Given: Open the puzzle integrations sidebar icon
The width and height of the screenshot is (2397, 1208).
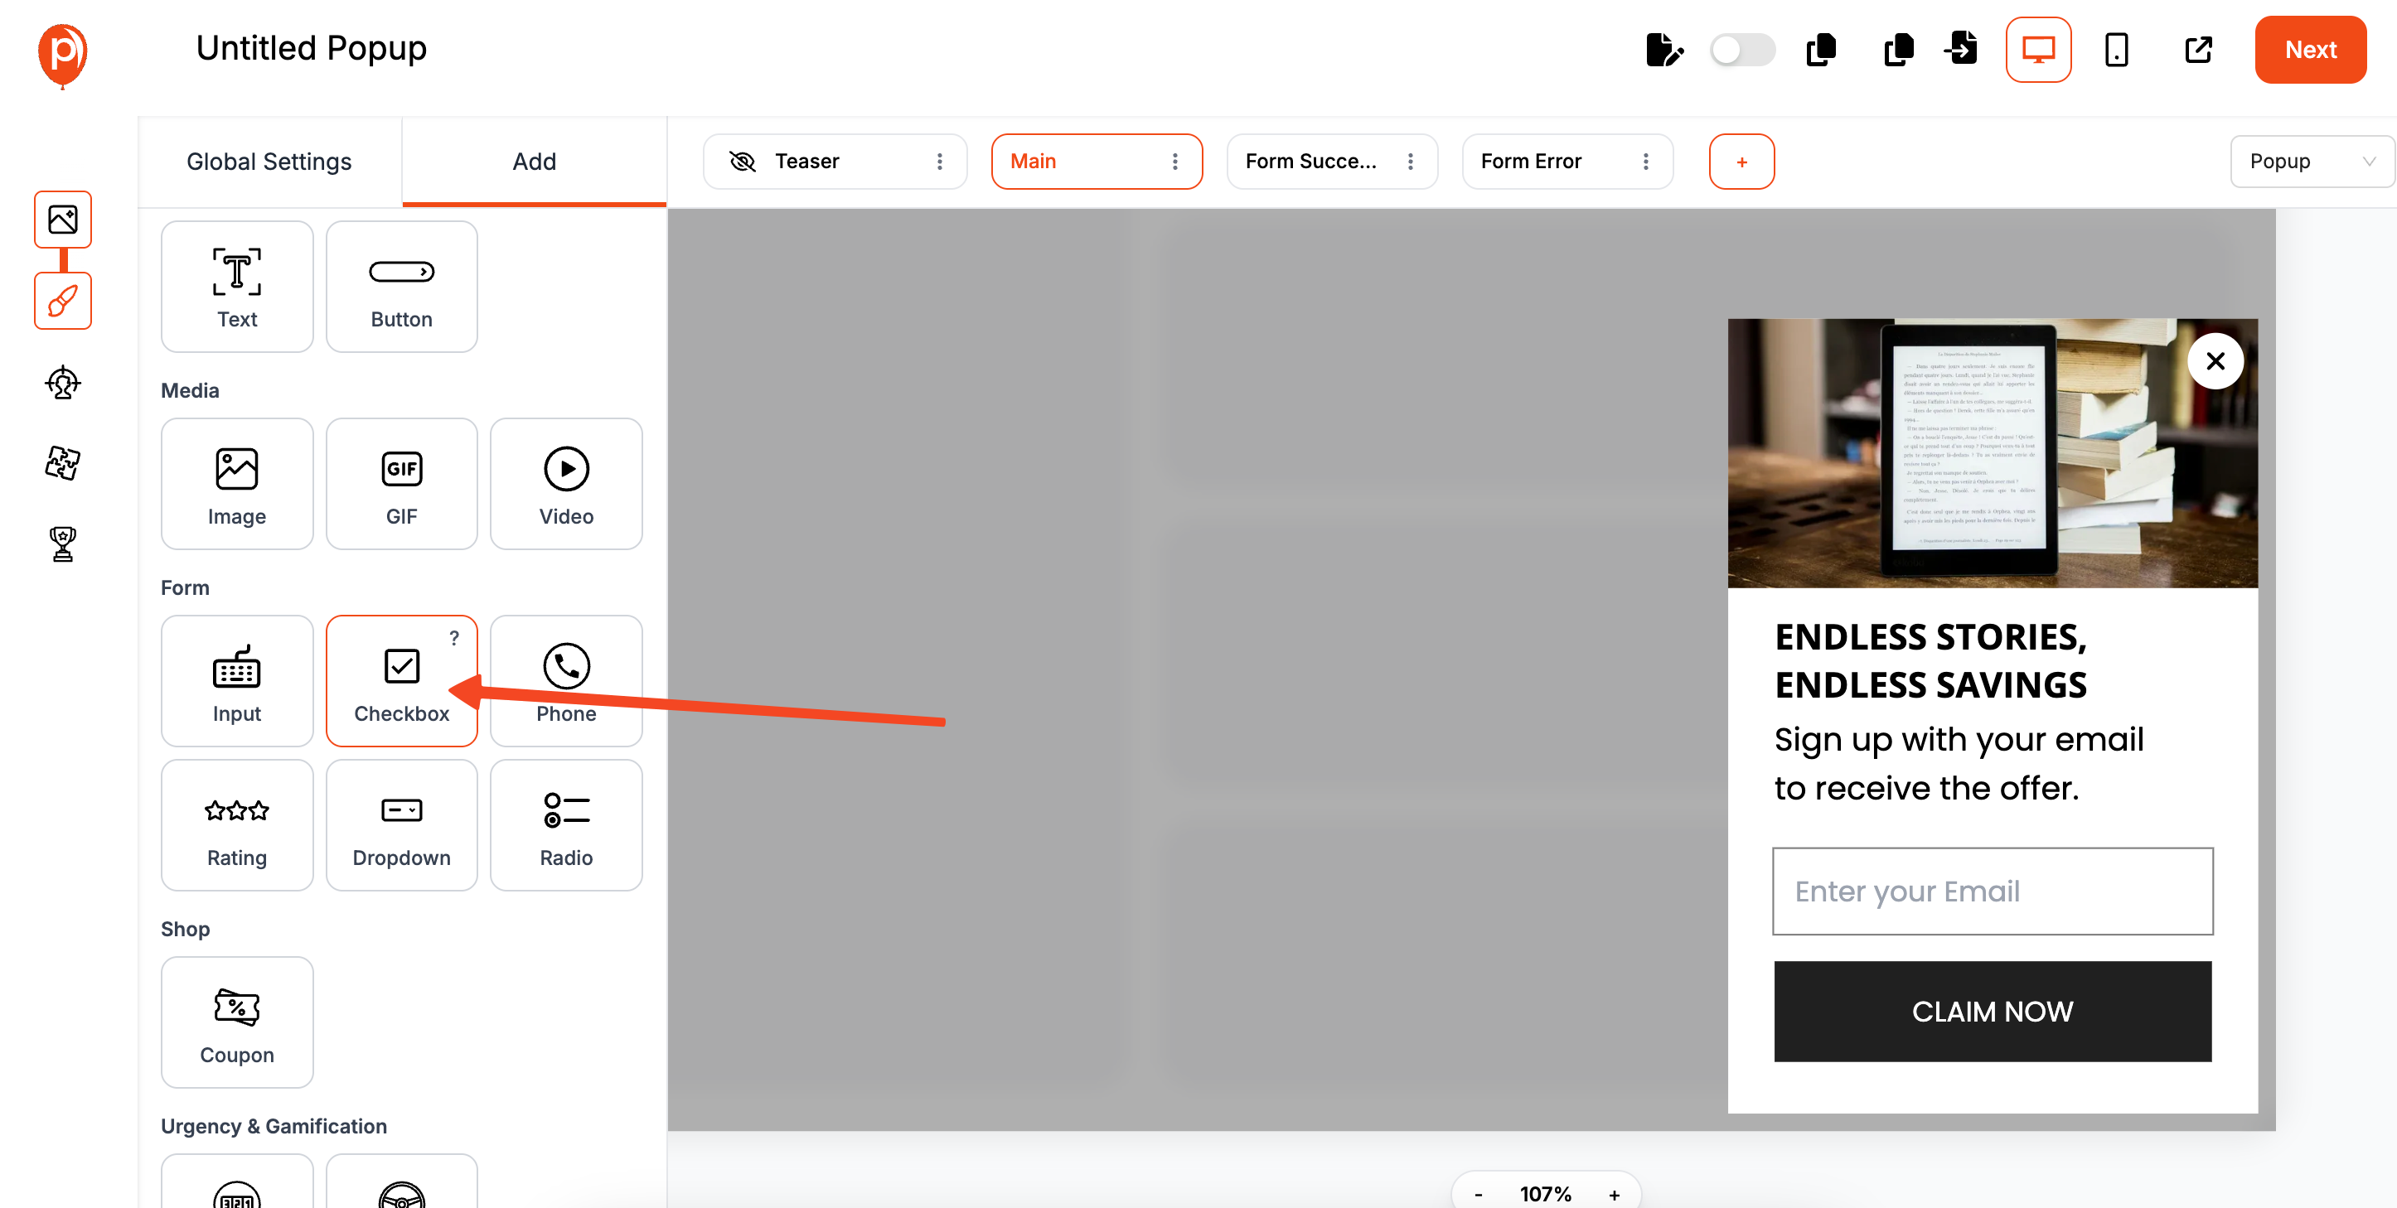Looking at the screenshot, I should [x=62, y=463].
